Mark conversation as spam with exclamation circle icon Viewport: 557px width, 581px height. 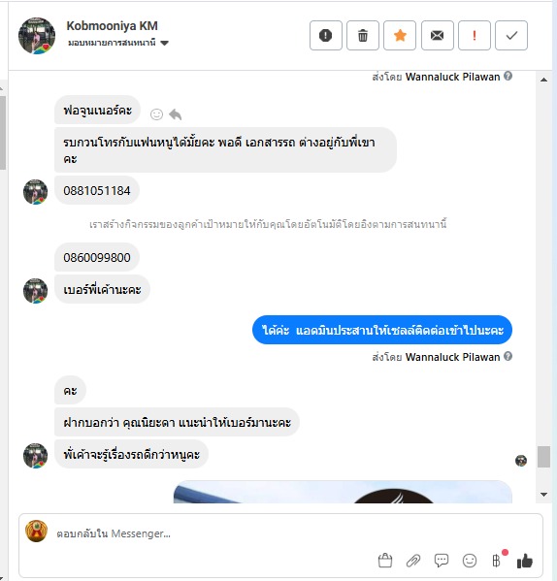point(326,36)
